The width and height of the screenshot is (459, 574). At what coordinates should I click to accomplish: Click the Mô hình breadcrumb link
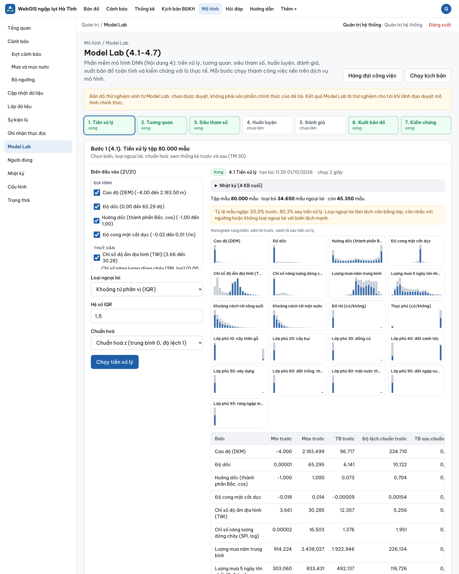click(92, 43)
